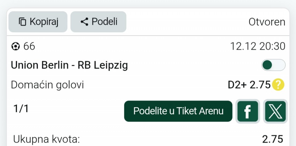Click the D2+ 2.75 odds selection
296x146 pixels.
[x=249, y=85]
